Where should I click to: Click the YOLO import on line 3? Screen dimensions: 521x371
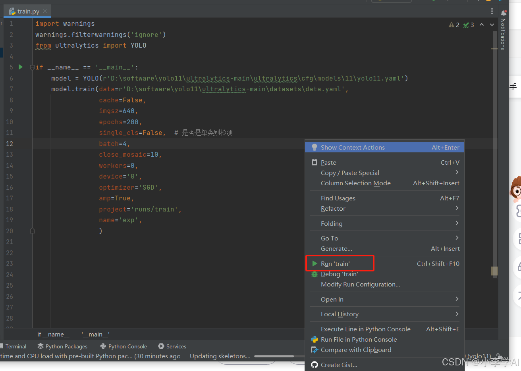pyautogui.click(x=138, y=45)
